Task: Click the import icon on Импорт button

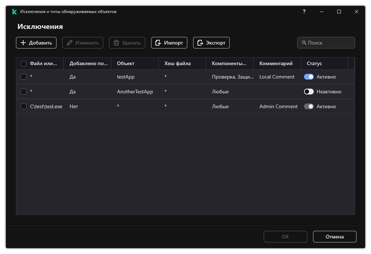Action: pyautogui.click(x=158, y=43)
